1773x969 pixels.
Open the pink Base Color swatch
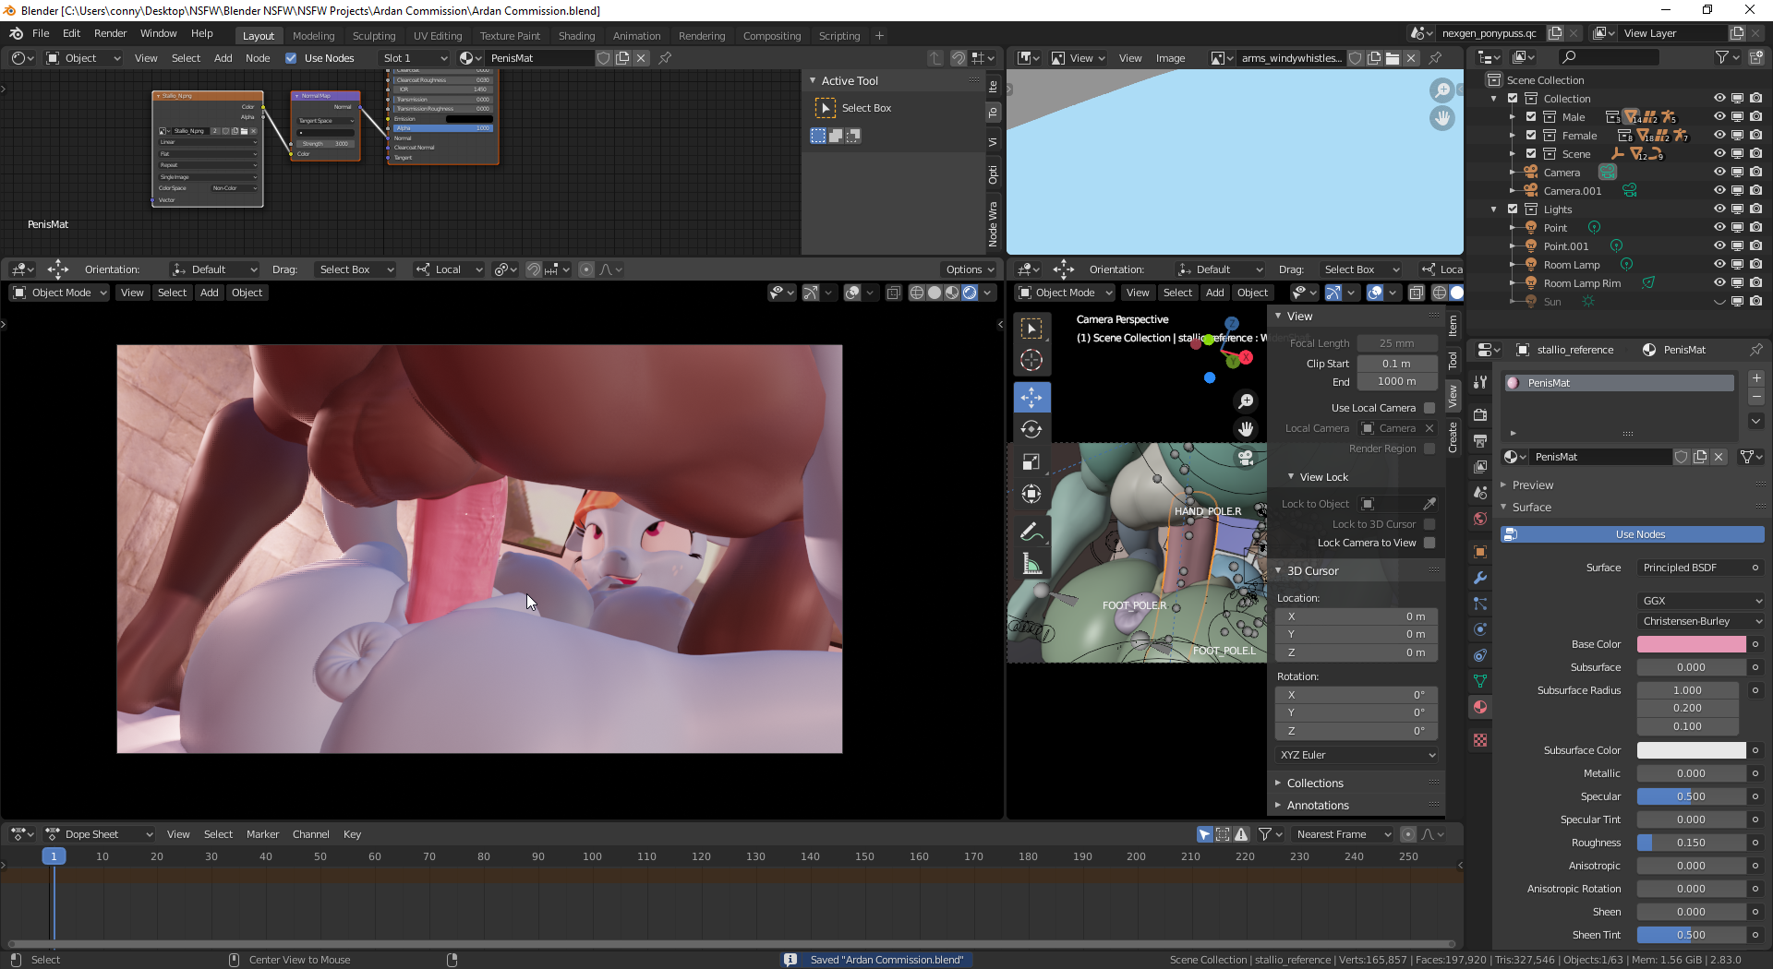tap(1691, 644)
